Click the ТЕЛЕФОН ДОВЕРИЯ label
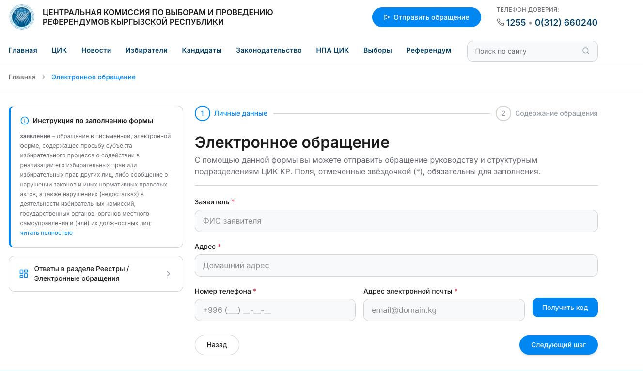This screenshot has height=371, width=643. (x=528, y=9)
